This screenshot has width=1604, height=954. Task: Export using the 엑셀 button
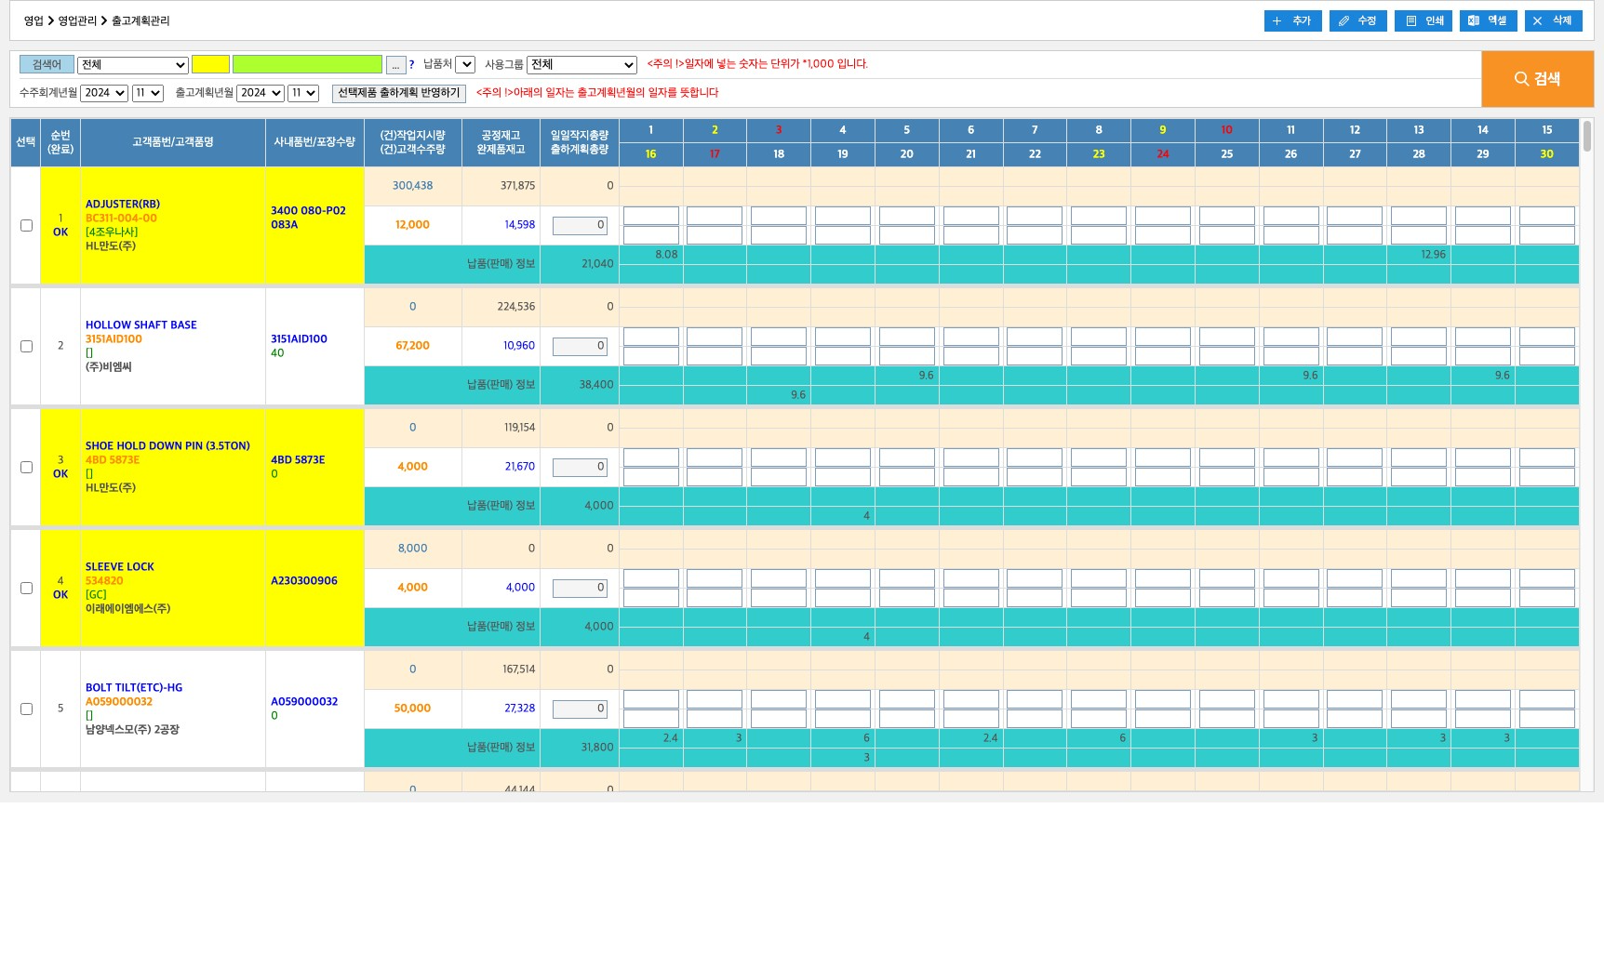(1488, 20)
